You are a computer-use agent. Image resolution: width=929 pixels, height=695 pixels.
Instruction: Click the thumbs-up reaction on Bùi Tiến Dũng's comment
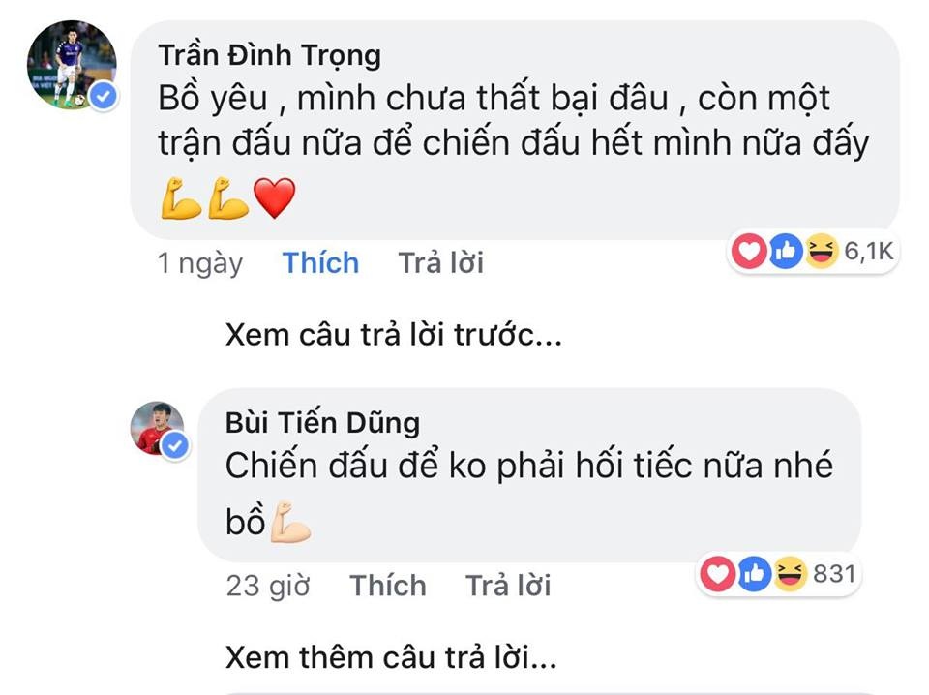[753, 575]
